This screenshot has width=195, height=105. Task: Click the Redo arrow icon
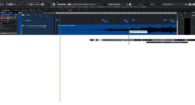tap(3, 5)
